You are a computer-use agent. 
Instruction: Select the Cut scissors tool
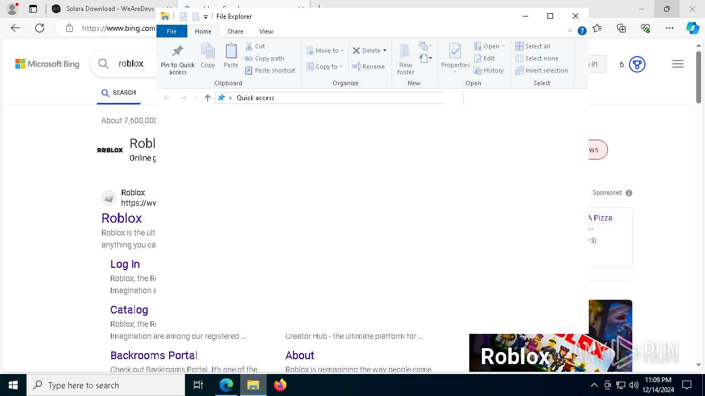255,46
